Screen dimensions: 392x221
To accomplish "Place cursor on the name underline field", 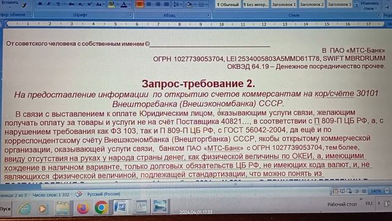I will (209, 44).
